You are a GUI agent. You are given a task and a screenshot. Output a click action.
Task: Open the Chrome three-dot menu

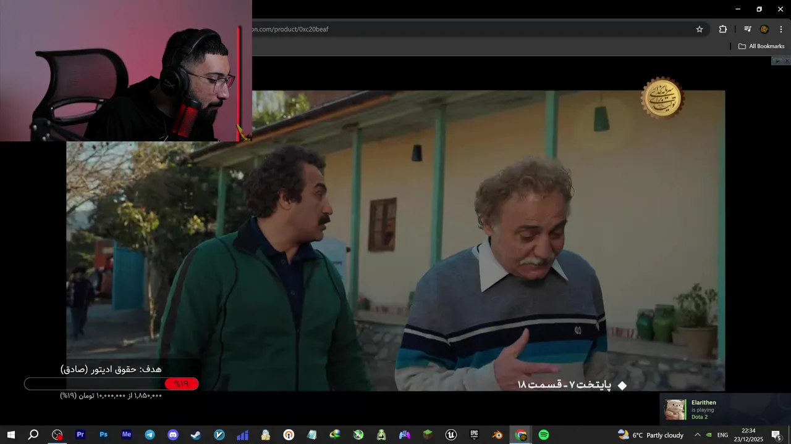point(781,29)
